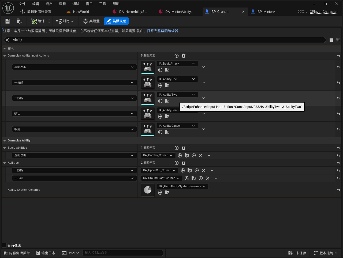
Task: Open the 确认 key dropdown
Action: [74, 114]
